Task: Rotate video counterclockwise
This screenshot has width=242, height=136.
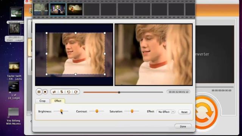Action: coord(69,92)
